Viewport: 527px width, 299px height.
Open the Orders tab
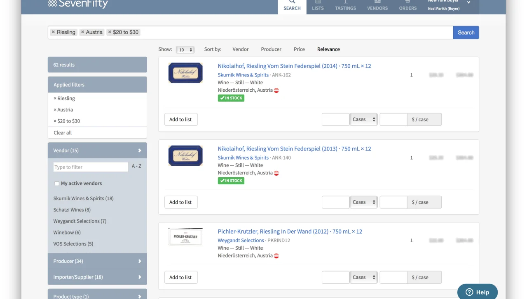coord(408,6)
